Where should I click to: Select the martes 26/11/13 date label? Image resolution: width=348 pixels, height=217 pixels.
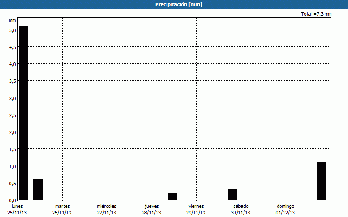pos(62,209)
